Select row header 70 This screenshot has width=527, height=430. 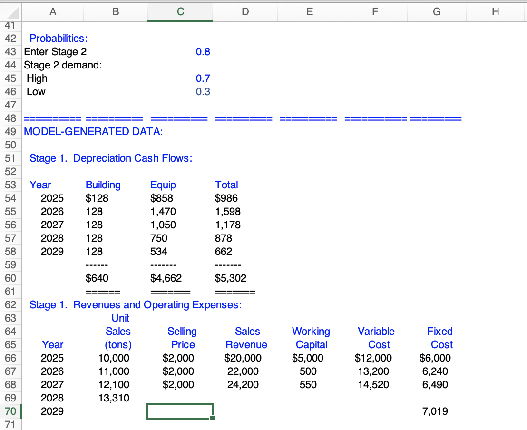[x=10, y=411]
